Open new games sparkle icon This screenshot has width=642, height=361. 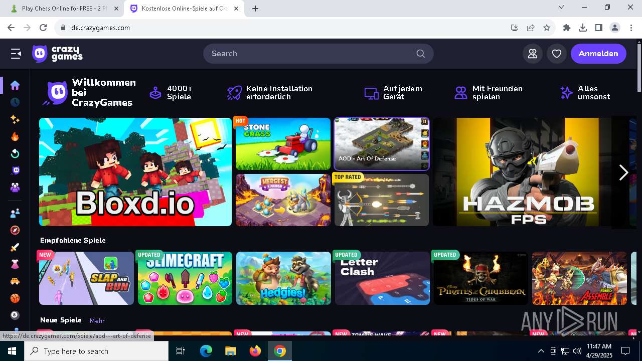click(15, 119)
